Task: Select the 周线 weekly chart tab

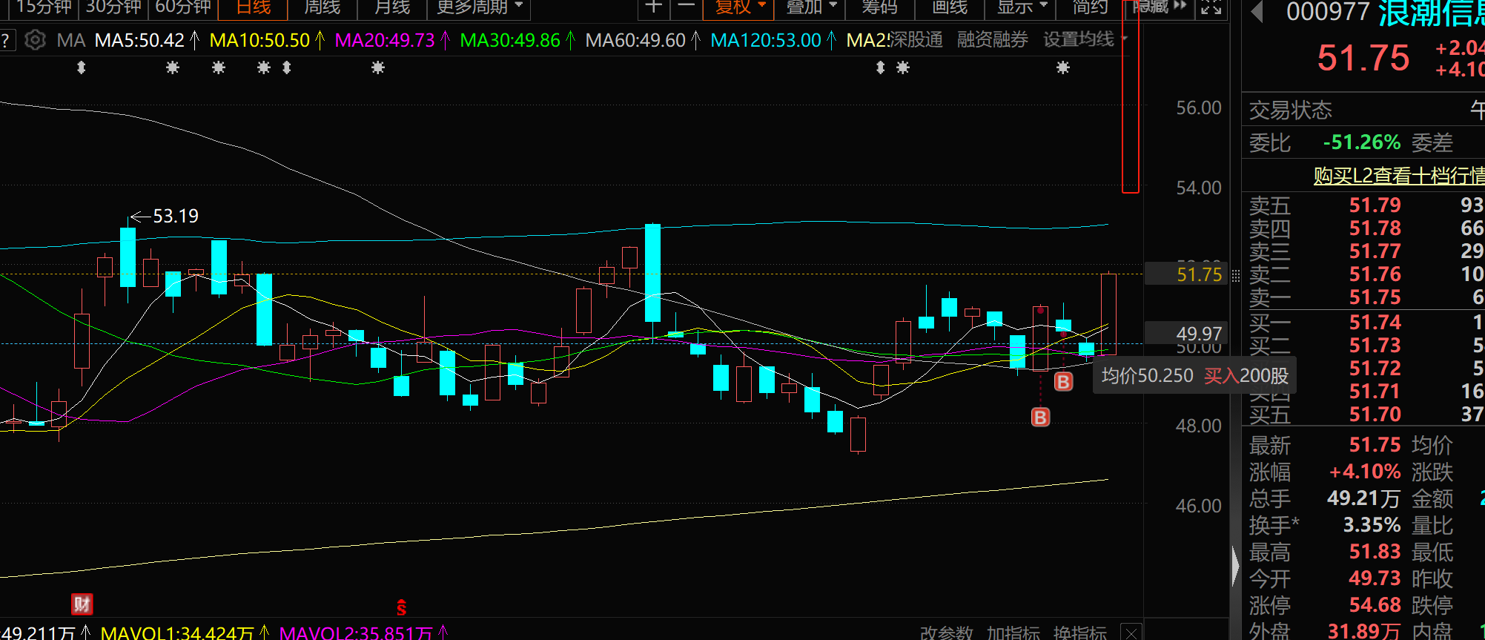Action: pos(323,7)
